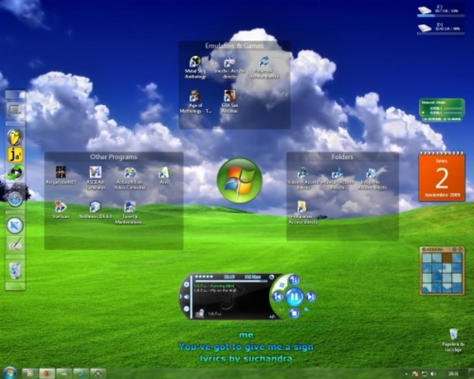Viewport: 474px width, 379px height.
Task: Go to the previous track
Action: pos(277,297)
